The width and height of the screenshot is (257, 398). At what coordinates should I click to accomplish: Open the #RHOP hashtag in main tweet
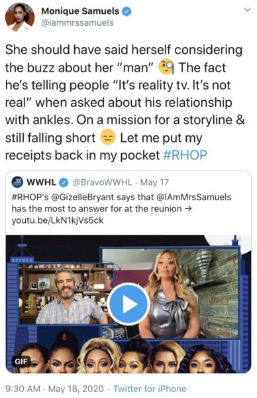[x=185, y=155]
